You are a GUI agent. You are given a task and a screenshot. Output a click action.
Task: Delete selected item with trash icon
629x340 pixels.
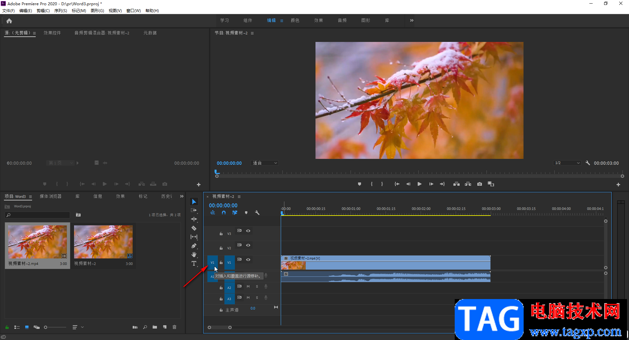[175, 327]
